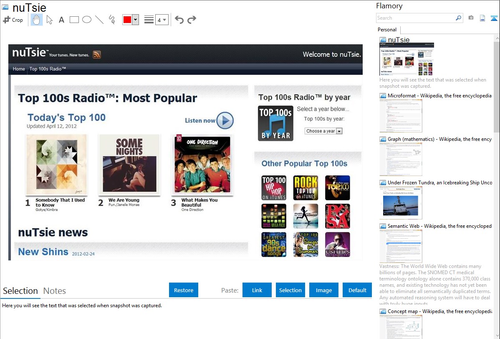The height and width of the screenshot is (339, 500).
Task: Click the Some Nights album cover
Action: (129, 165)
